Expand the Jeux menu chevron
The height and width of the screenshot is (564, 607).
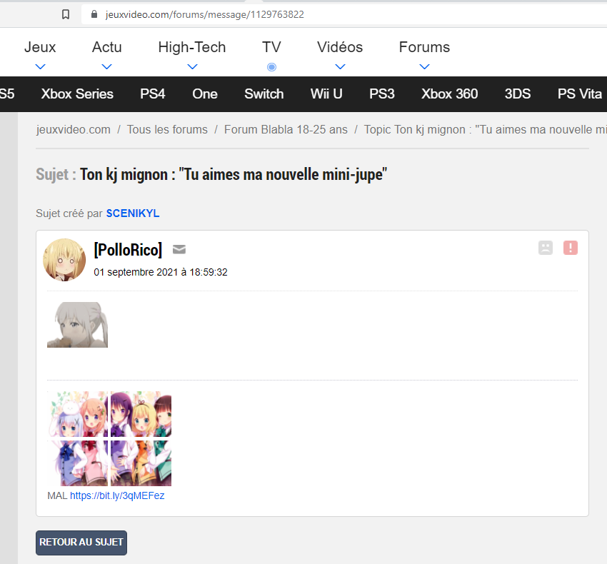40,66
